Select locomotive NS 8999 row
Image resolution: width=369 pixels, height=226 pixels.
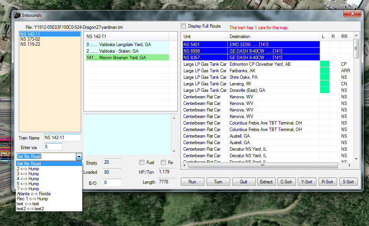251,51
